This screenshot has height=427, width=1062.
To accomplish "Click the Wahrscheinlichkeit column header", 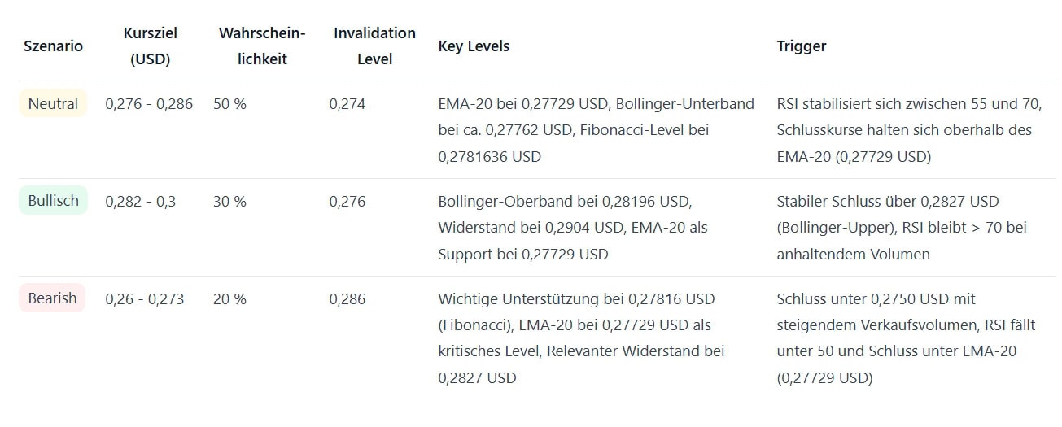I will tap(262, 46).
